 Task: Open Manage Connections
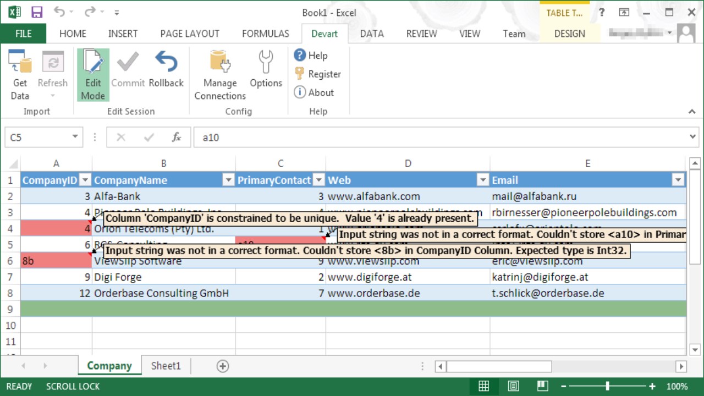pos(220,75)
